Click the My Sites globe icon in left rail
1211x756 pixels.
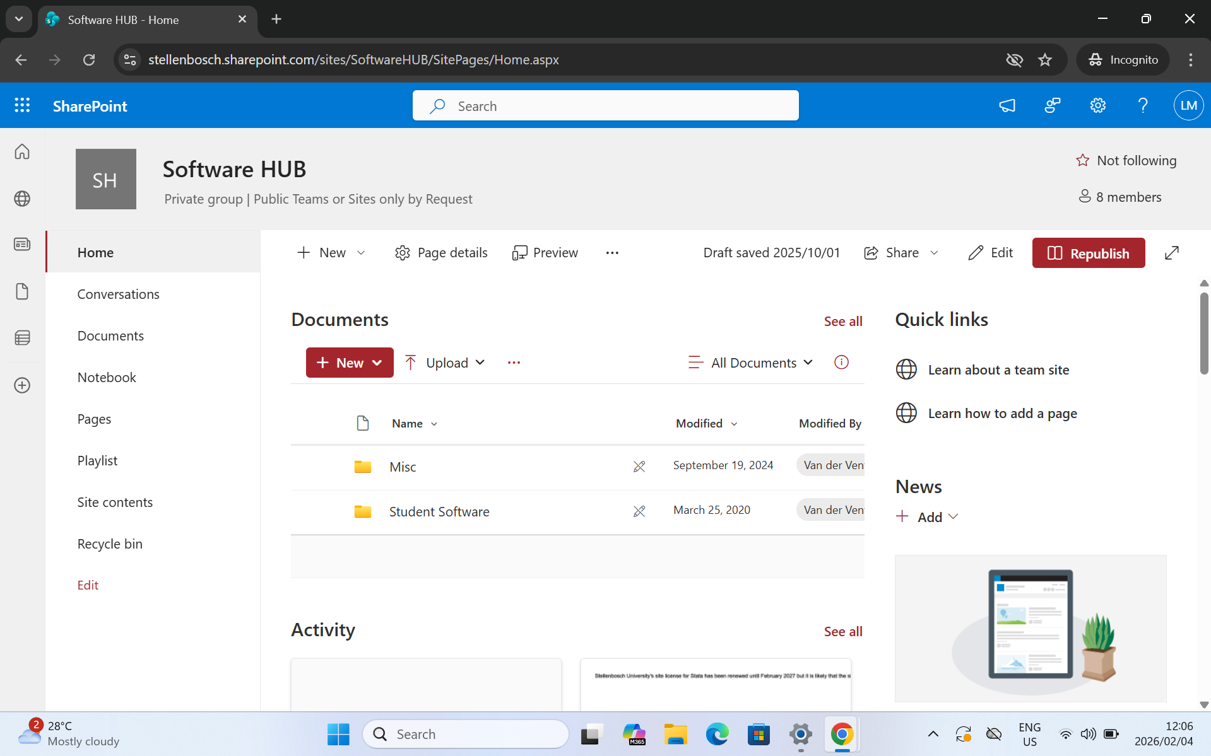(22, 199)
